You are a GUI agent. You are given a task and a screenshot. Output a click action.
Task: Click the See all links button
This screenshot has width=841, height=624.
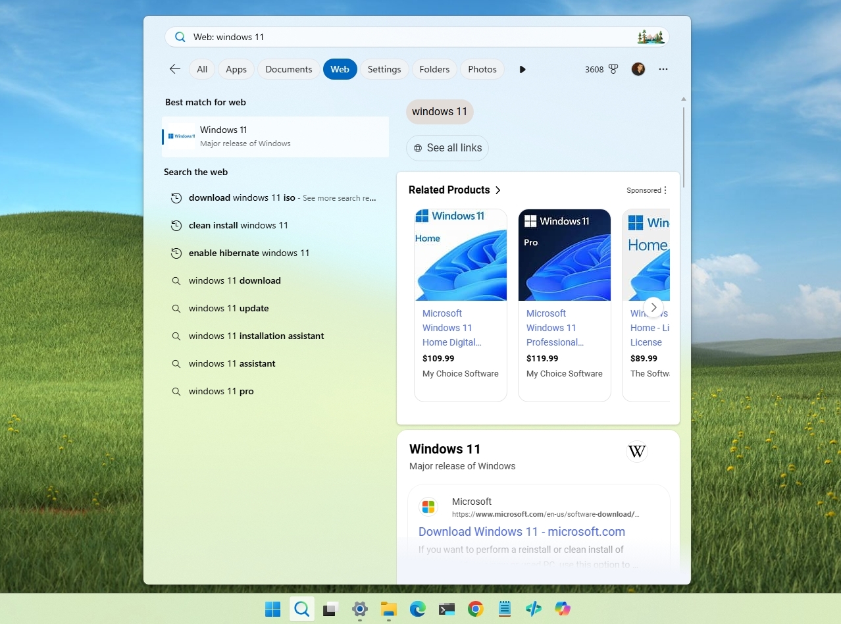[447, 147]
